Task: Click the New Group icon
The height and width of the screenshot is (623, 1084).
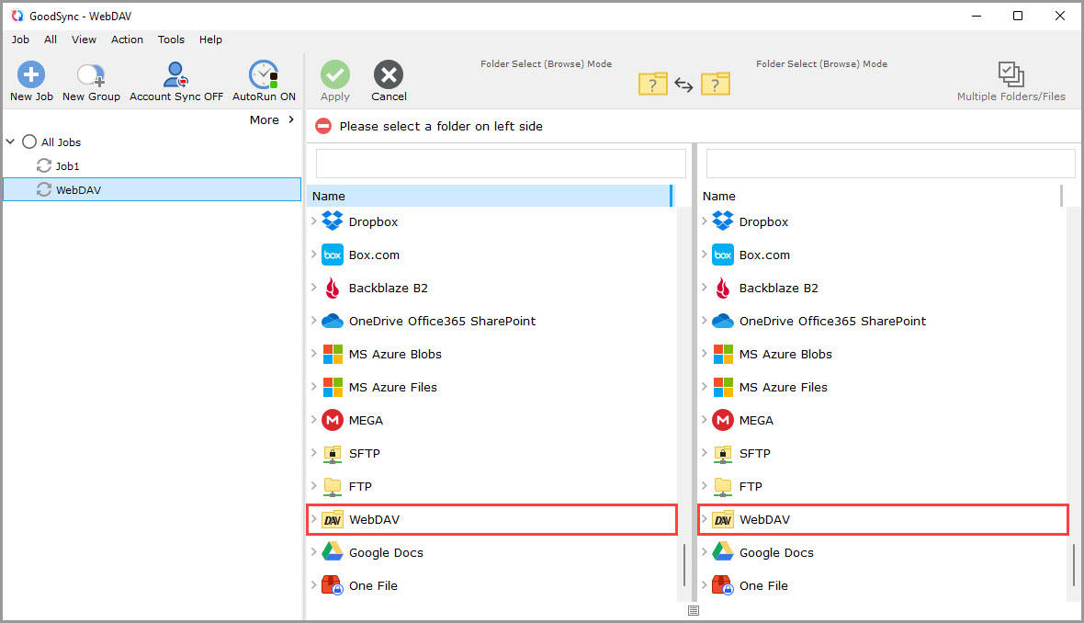Action: coord(91,74)
